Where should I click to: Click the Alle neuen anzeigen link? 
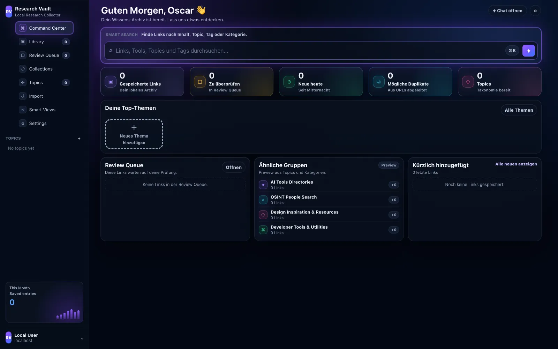pyautogui.click(x=516, y=164)
